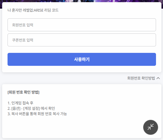Viewport: 163px width, 140px height.
Task: Submit with the 사용하기 button
Action: click(x=82, y=59)
